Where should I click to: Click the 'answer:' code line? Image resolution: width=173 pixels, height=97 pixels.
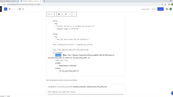[58, 68]
